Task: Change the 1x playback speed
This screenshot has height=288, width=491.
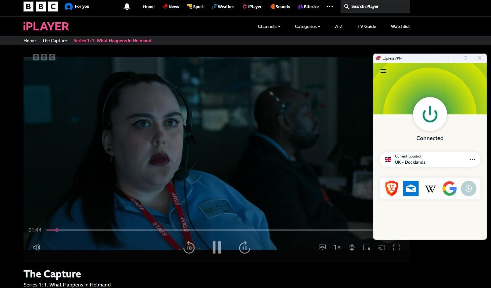Action: (337, 247)
